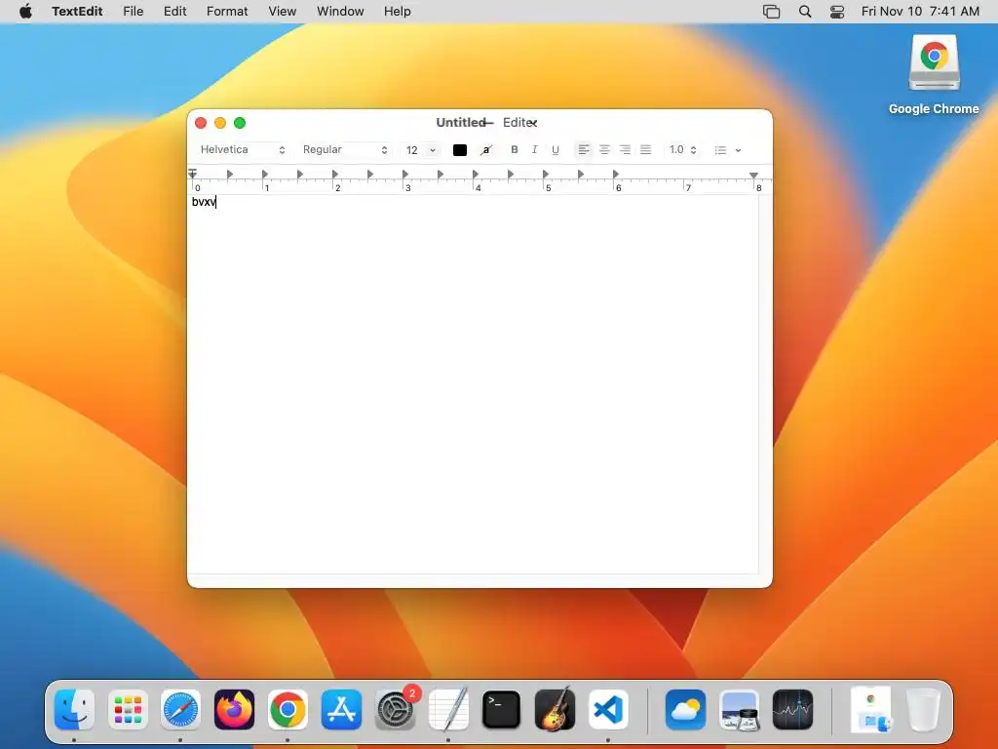Open the App Store from the Dock
Viewport: 998px width, 749px height.
(341, 709)
